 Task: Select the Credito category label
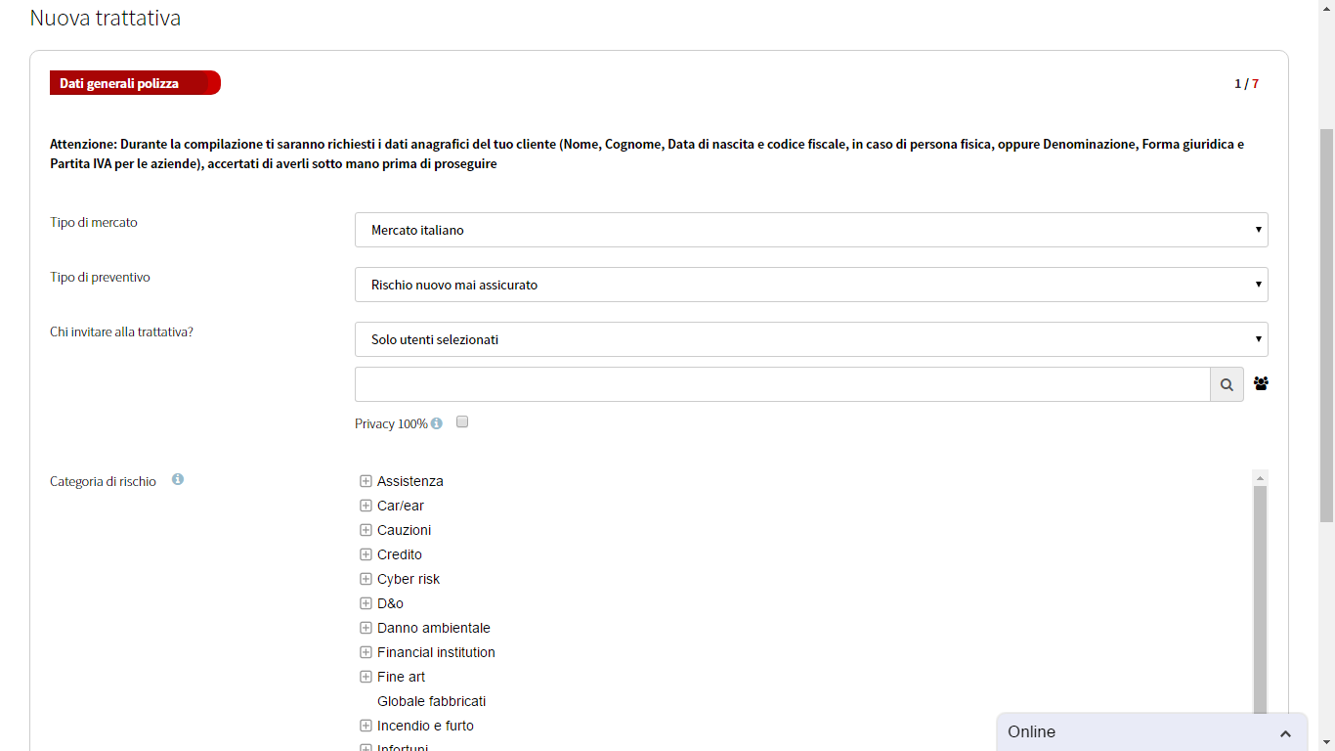(x=399, y=554)
